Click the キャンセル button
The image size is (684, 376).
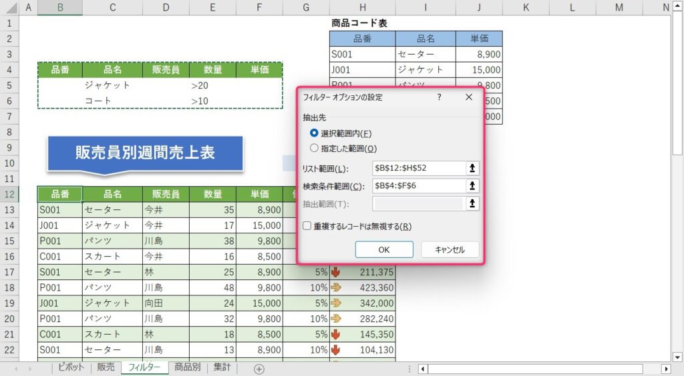(450, 249)
